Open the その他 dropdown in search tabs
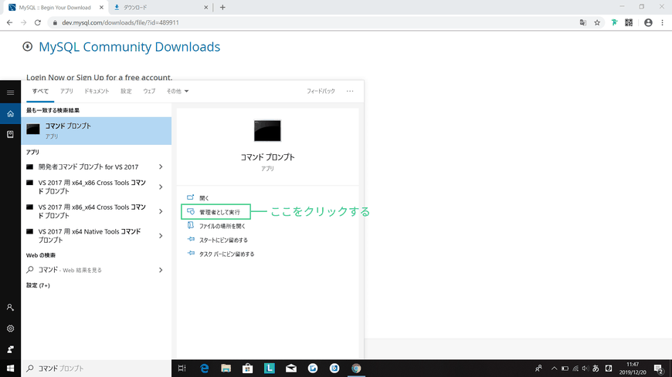672x377 pixels. (x=178, y=91)
